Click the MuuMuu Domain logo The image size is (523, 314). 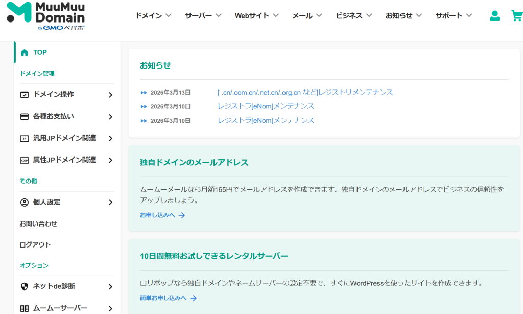46,15
